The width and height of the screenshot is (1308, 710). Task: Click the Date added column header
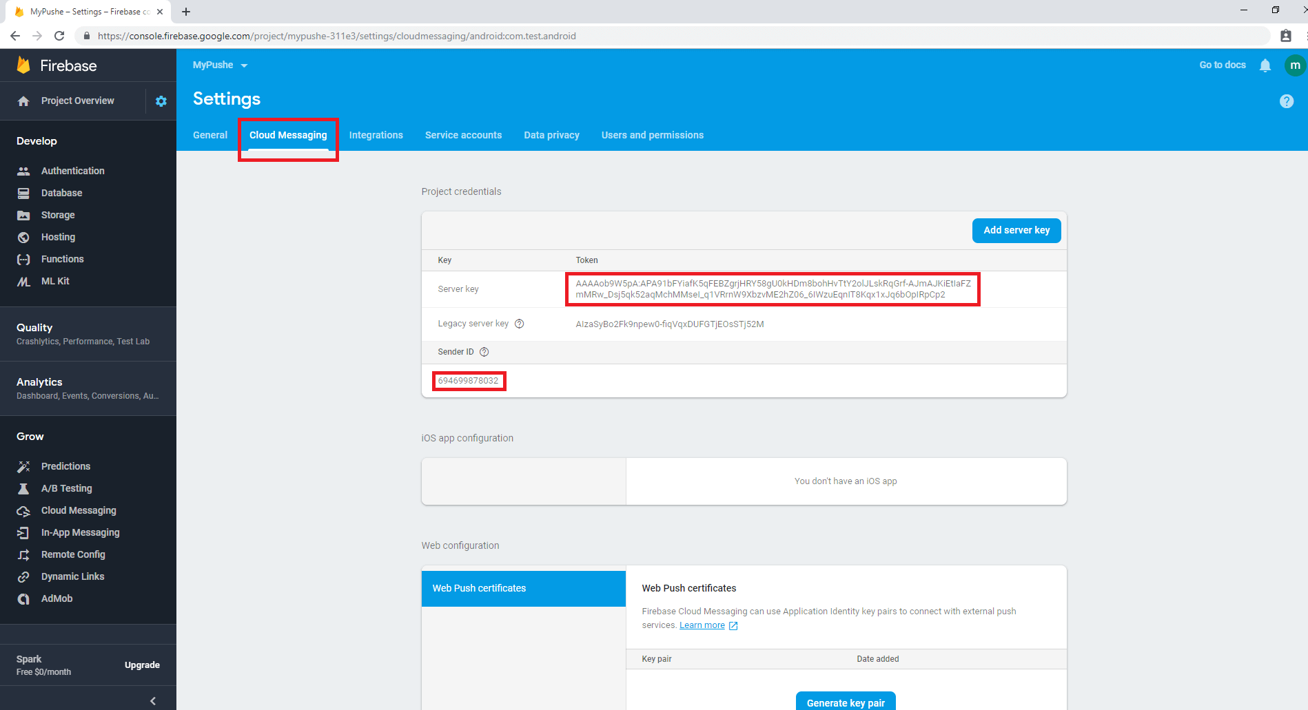click(x=878, y=659)
